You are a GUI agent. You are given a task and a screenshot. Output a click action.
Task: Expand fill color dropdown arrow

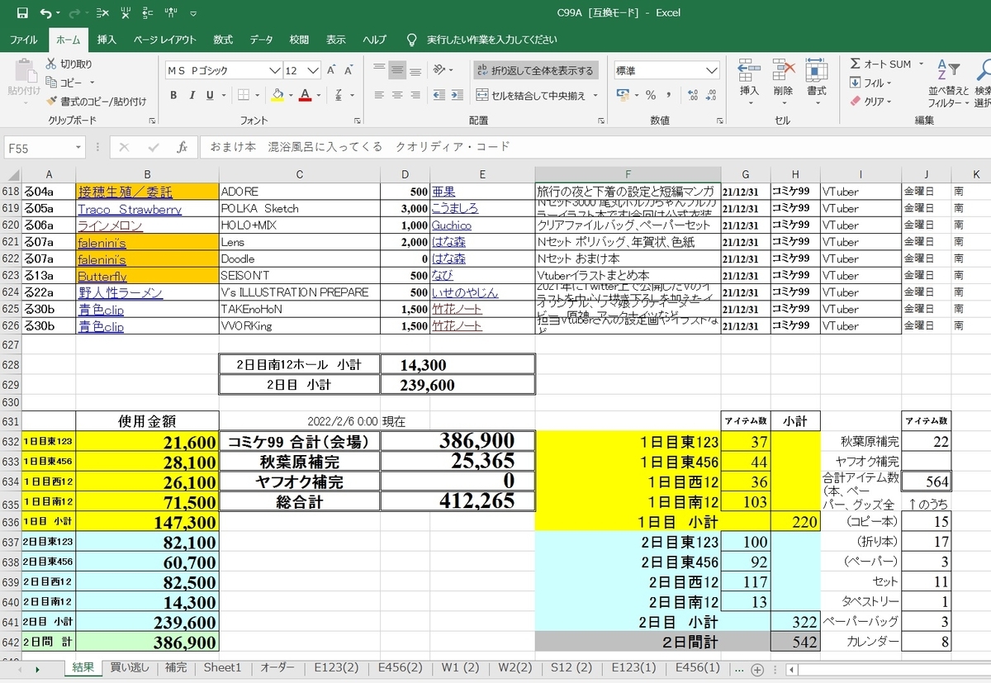click(292, 95)
